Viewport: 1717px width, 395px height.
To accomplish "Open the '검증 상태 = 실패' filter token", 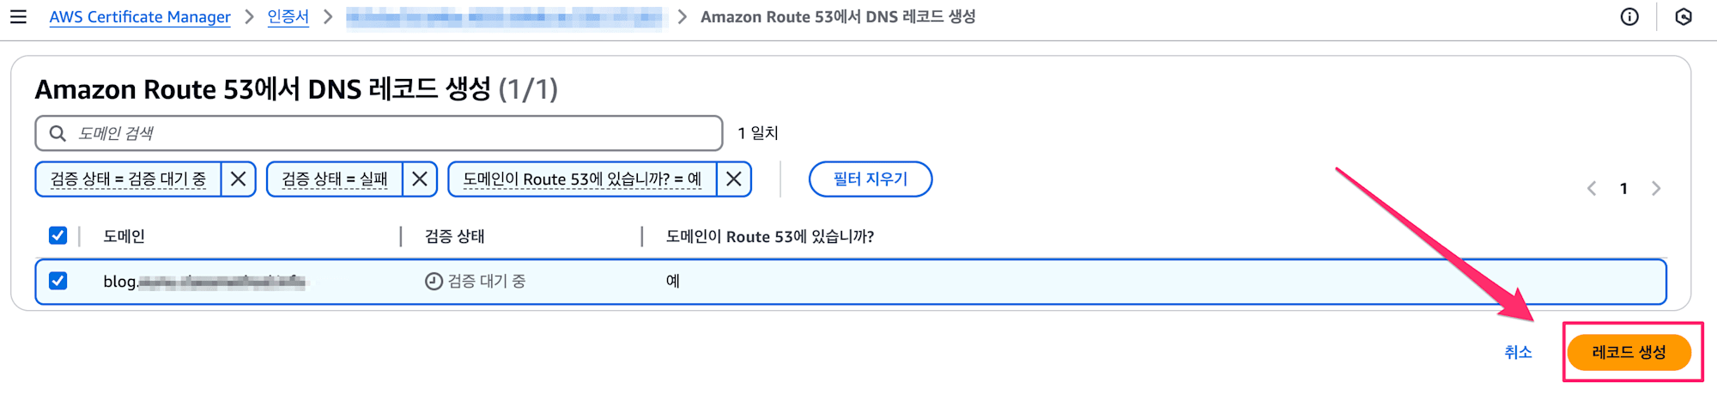I will point(335,179).
